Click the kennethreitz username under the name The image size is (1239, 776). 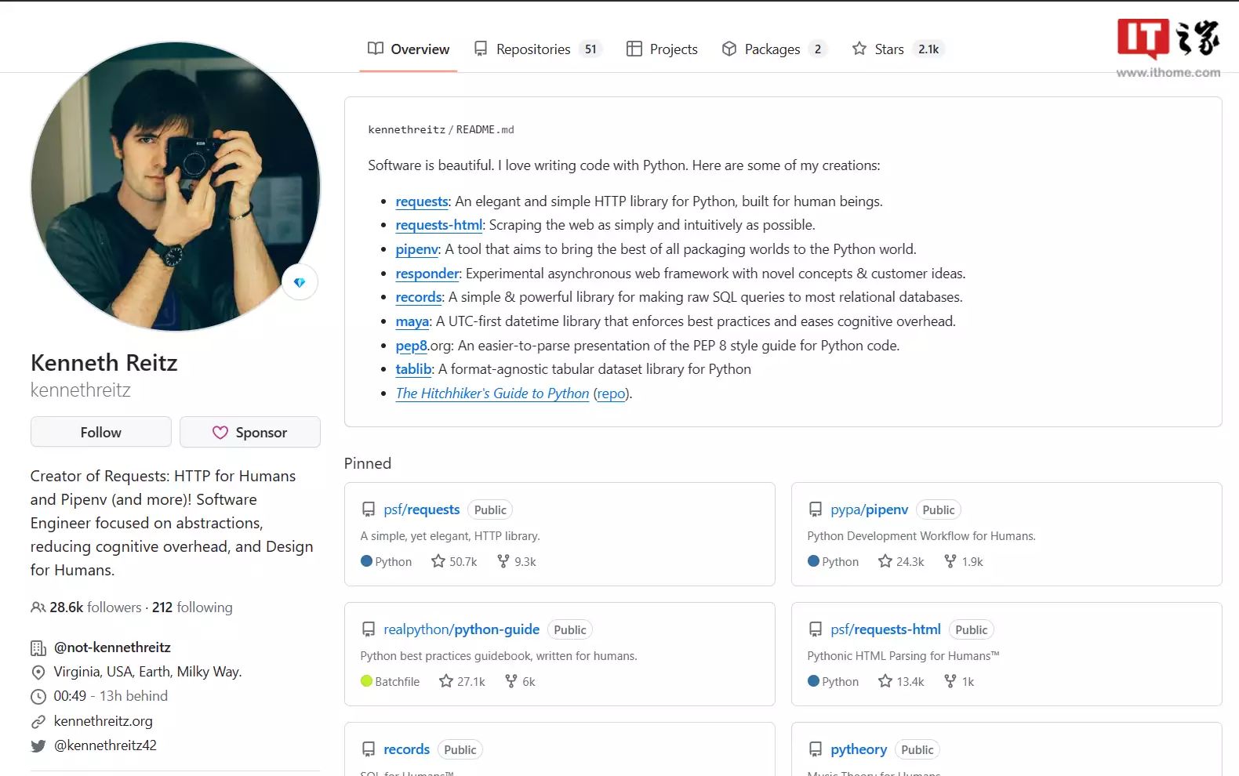click(81, 390)
